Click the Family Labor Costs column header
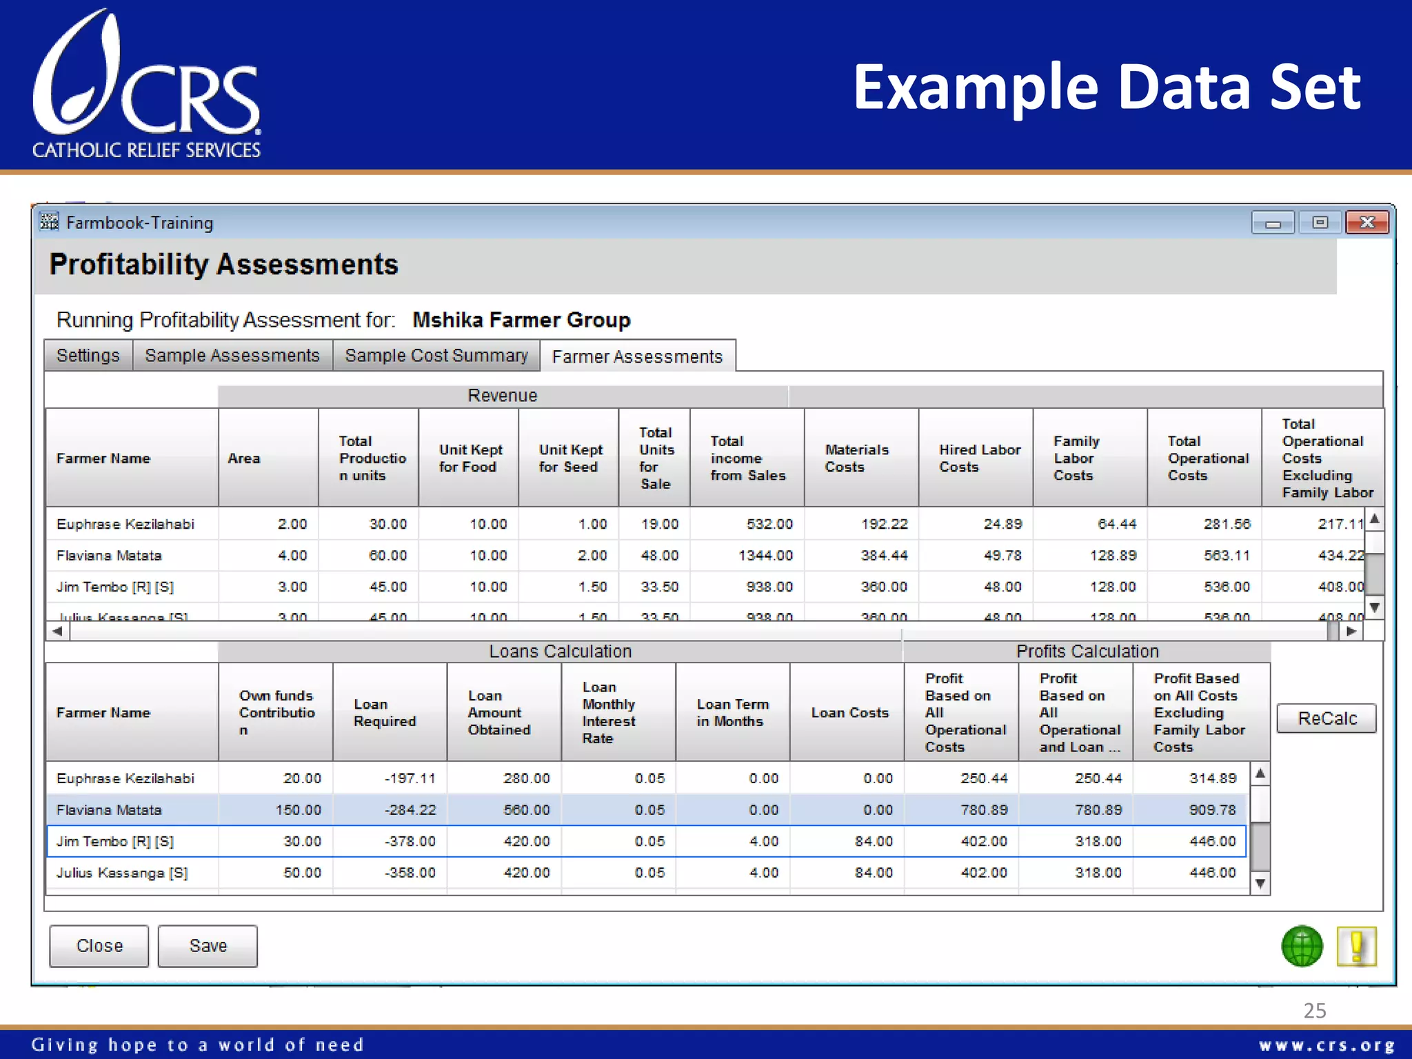Viewport: 1412px width, 1059px height. [1091, 458]
